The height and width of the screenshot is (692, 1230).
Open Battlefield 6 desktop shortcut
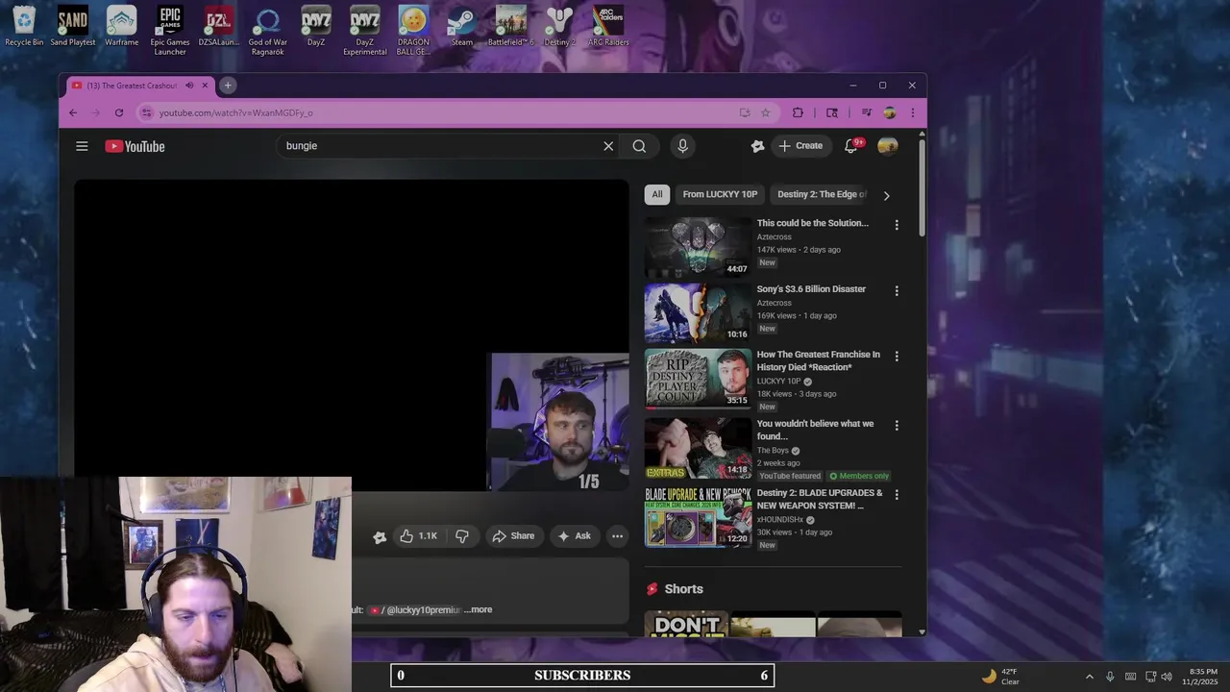510,27
